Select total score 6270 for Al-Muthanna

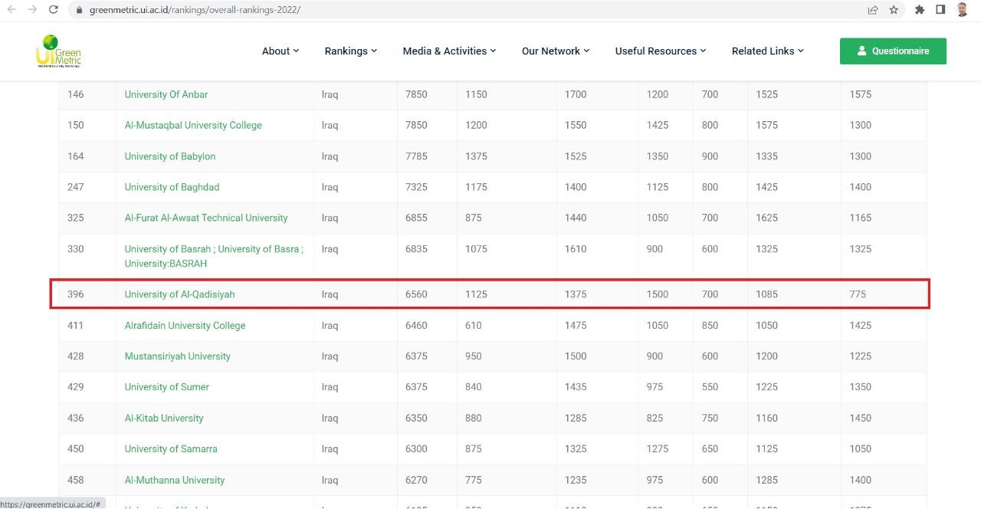416,480
